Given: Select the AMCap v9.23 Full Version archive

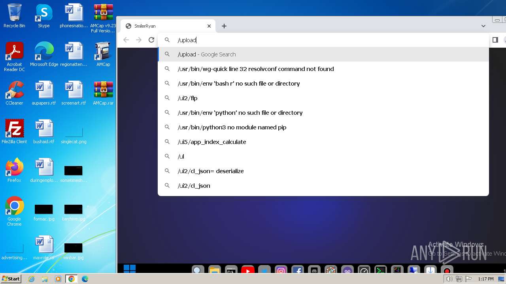Looking at the screenshot, I should click(103, 18).
